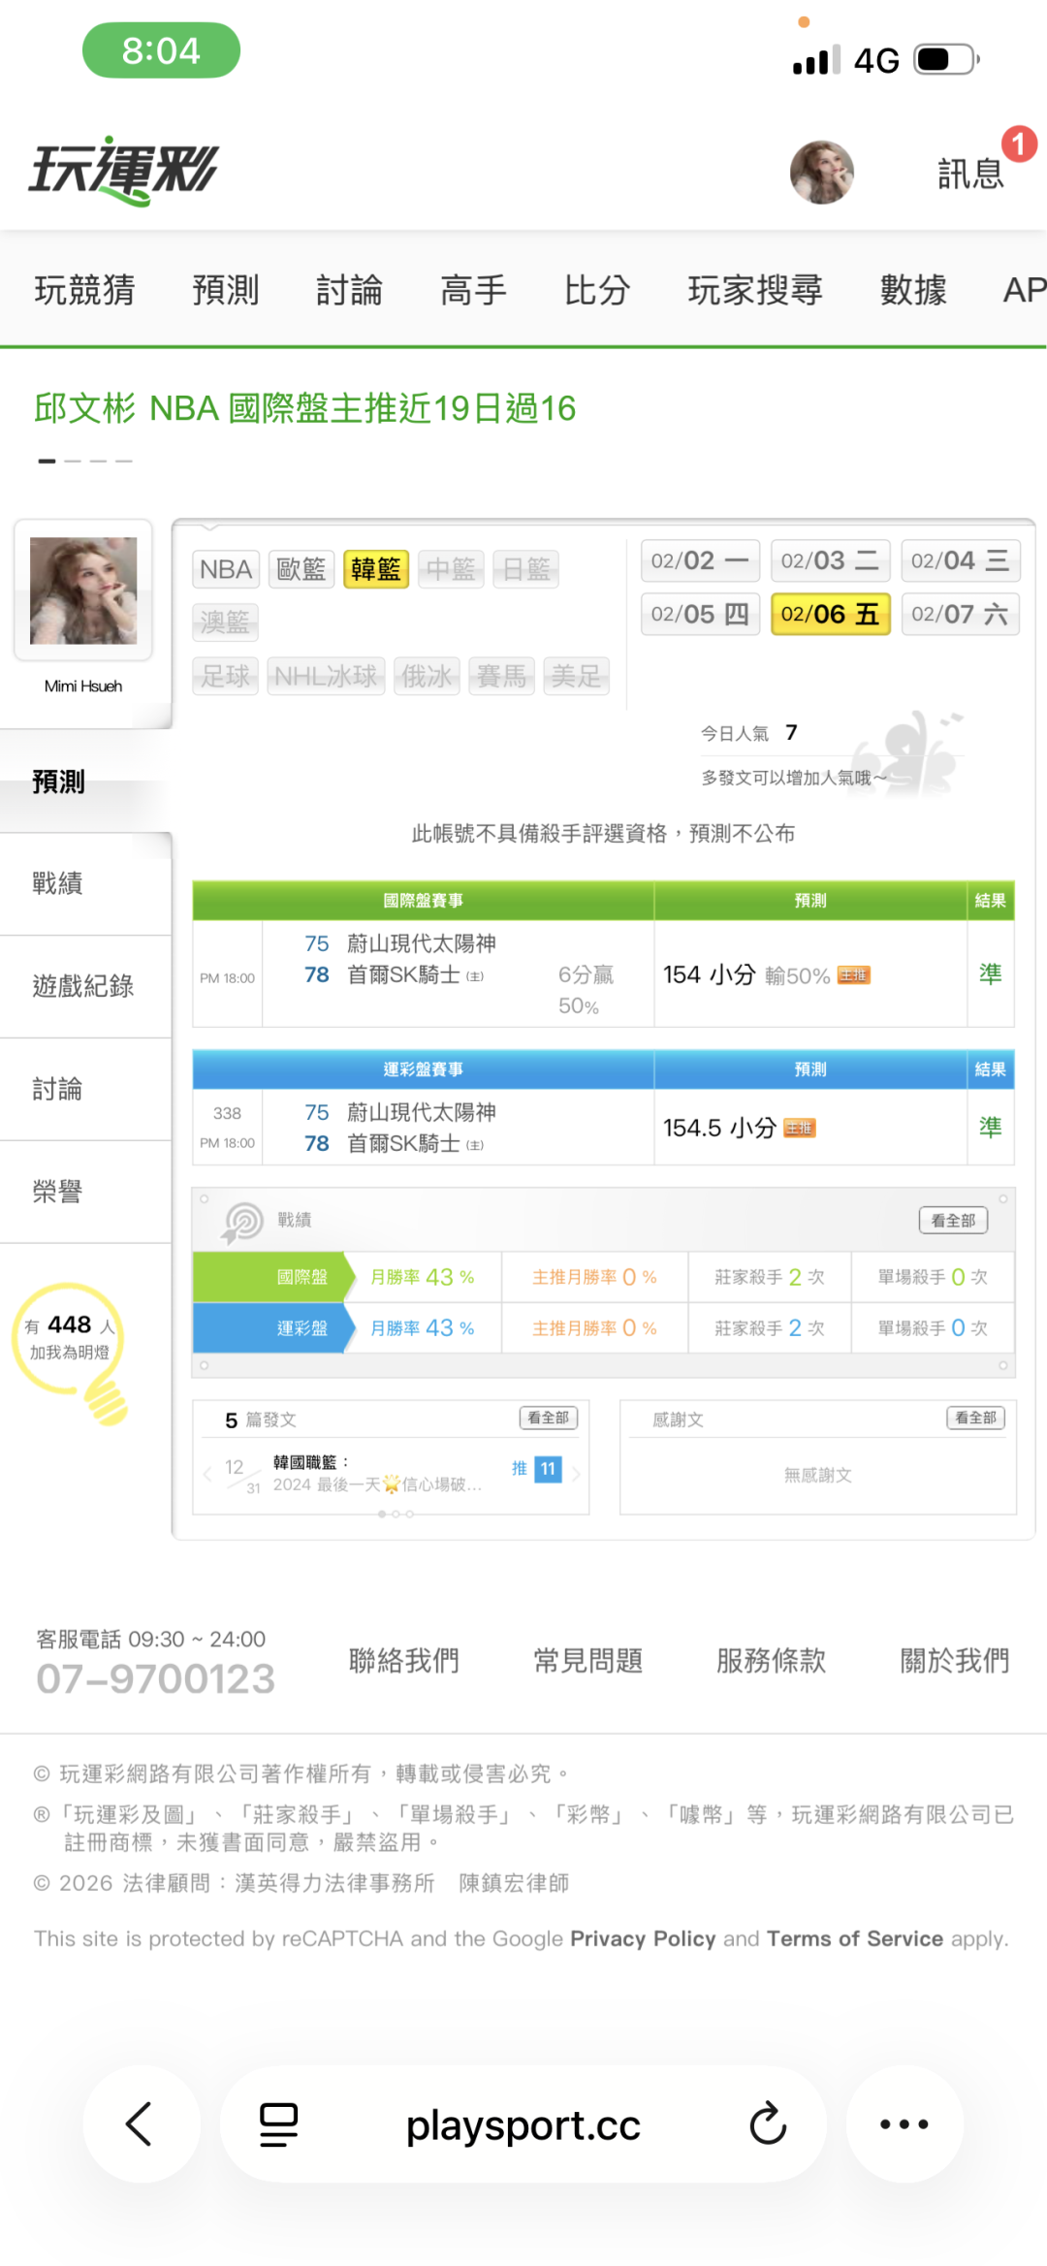Tap the 玩運彩 site logo
1047x2266 pixels.
123,171
